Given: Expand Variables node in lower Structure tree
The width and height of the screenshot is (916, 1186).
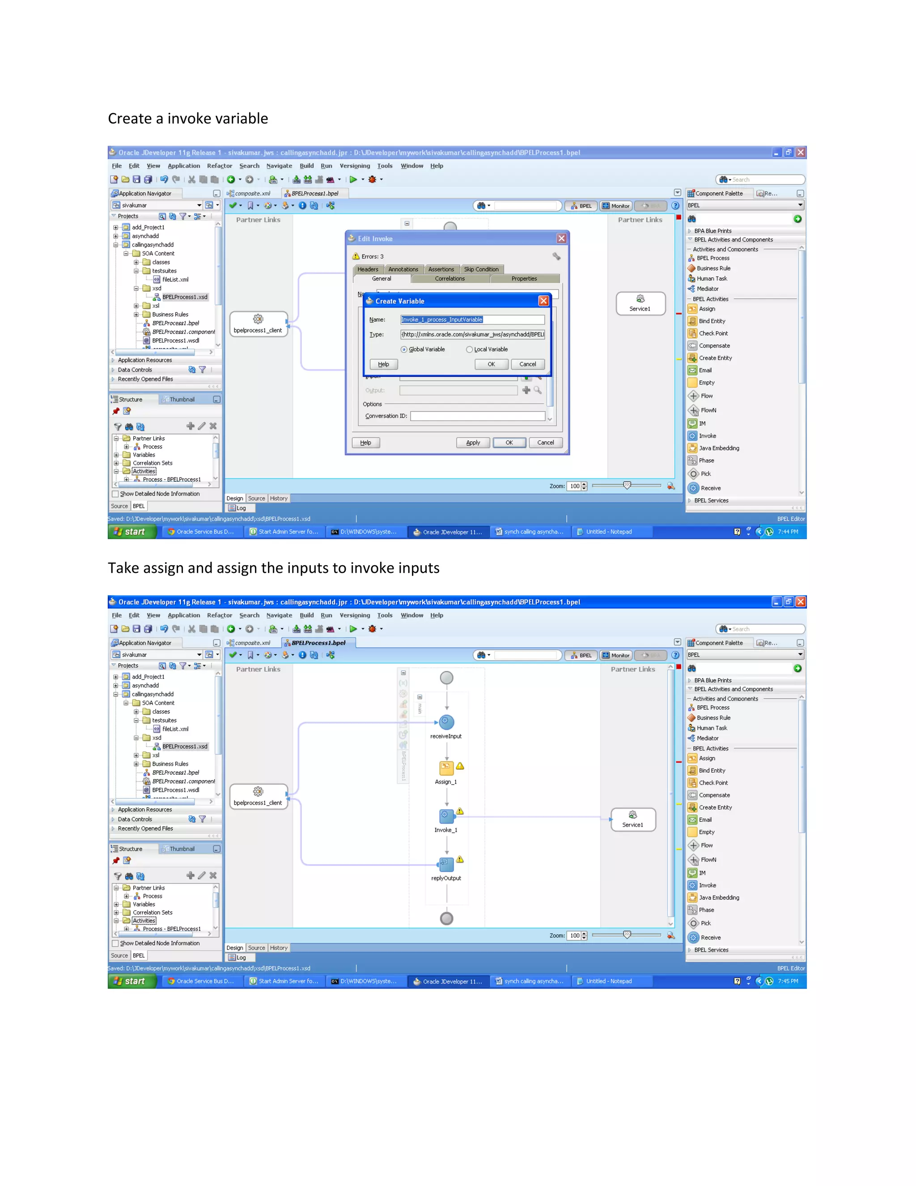Looking at the screenshot, I should [116, 904].
